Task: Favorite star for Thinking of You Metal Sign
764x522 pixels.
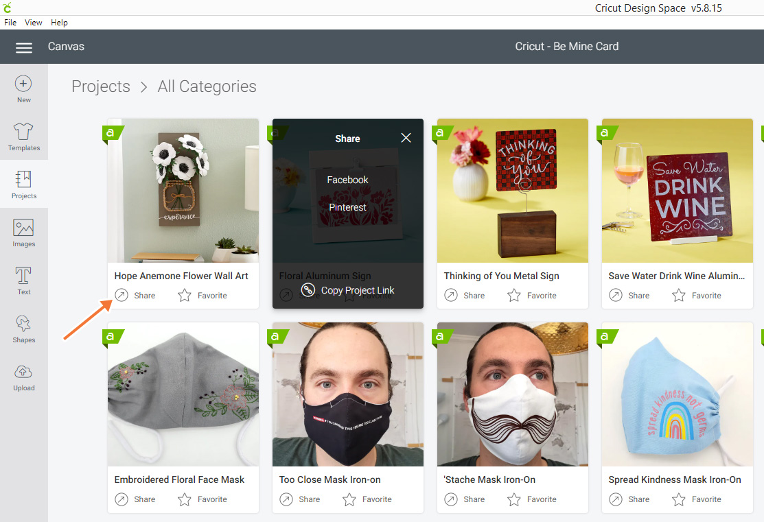Action: 513,295
